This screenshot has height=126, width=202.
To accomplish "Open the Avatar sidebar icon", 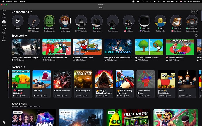I will click(4, 23).
